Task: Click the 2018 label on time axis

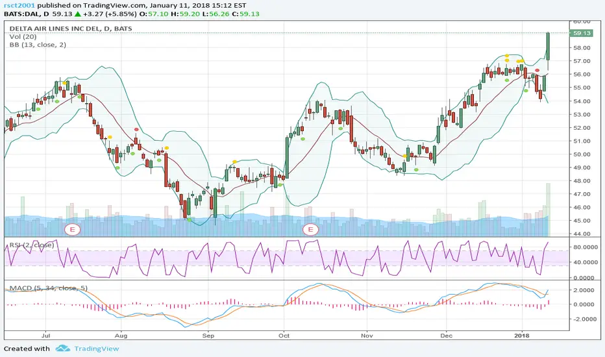Action: pyautogui.click(x=523, y=336)
